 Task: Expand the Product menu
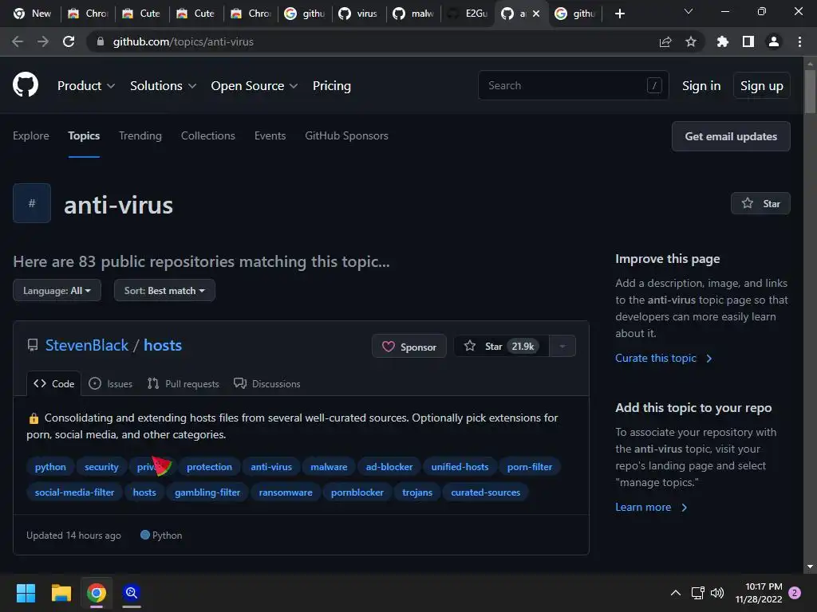tap(86, 85)
